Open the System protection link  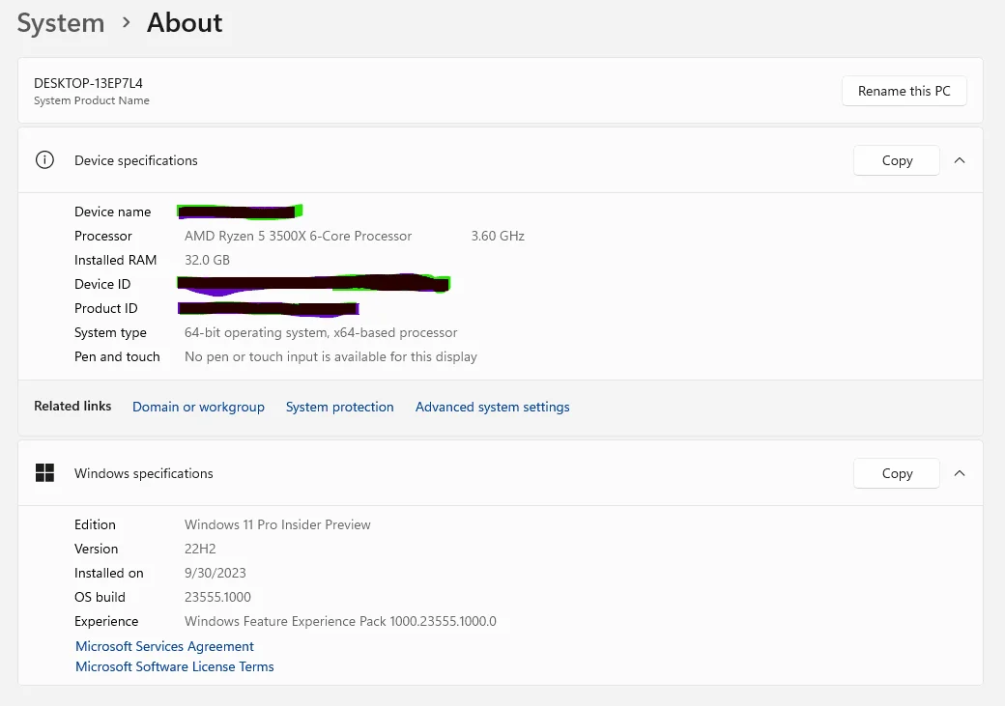click(340, 407)
